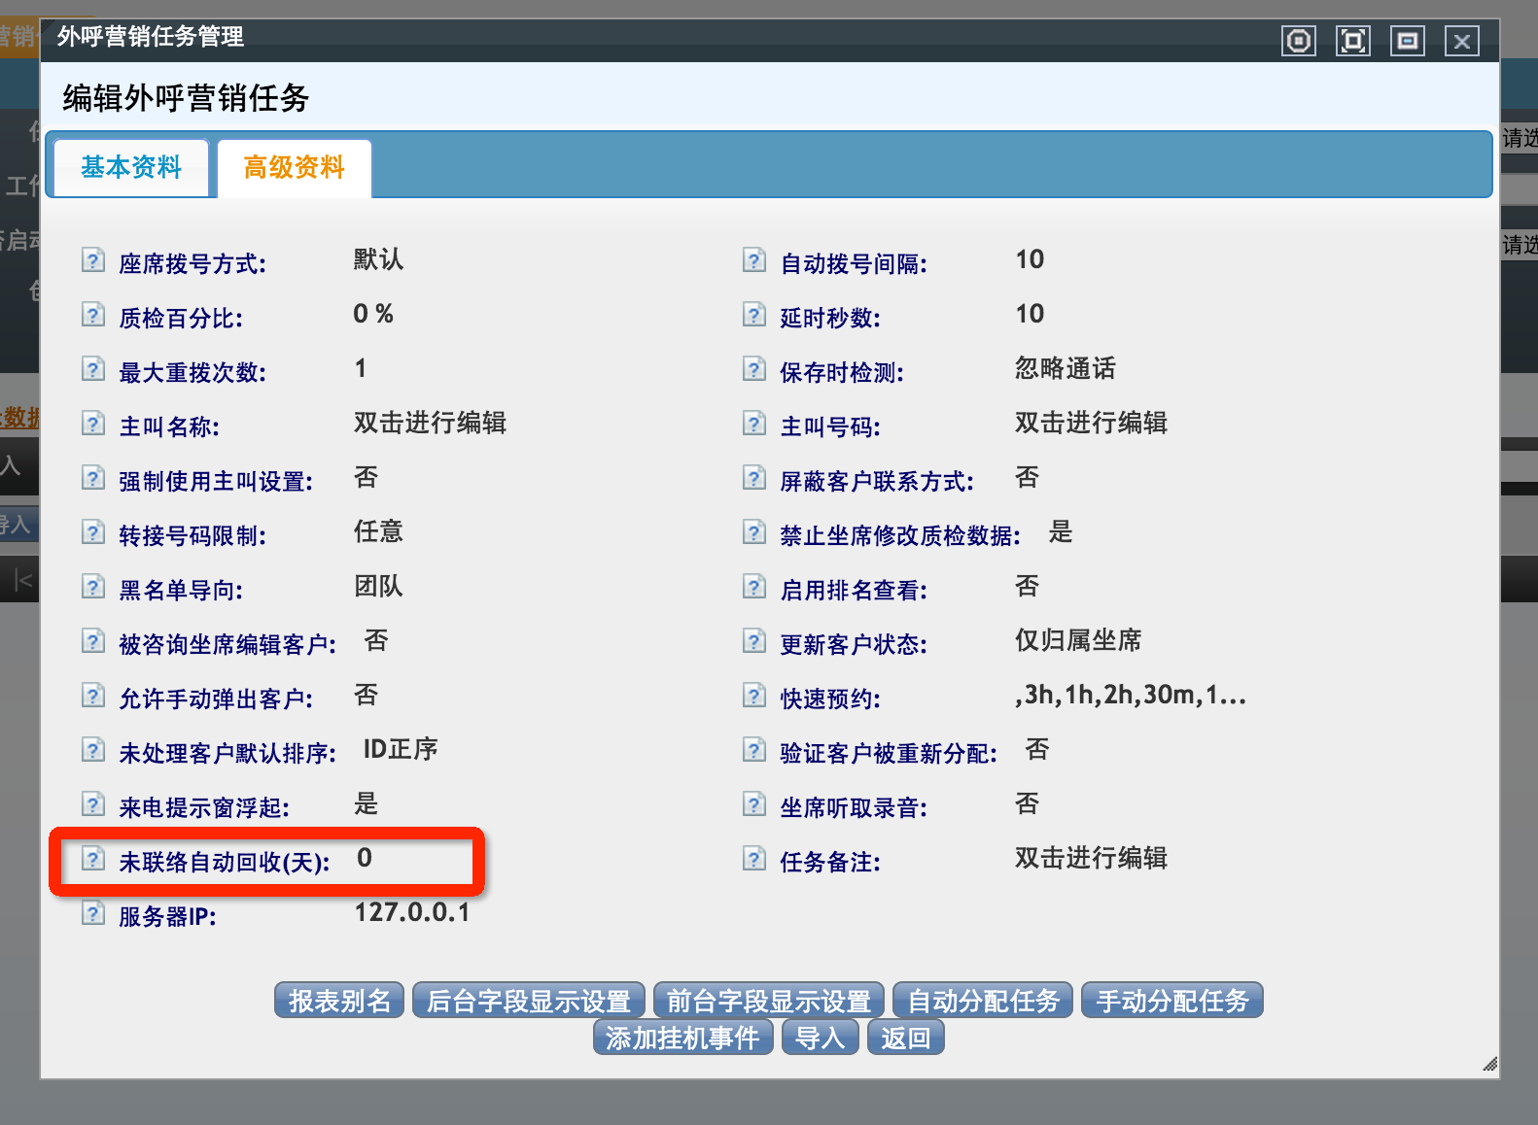Click the dialog resize grip corner

(x=1489, y=1065)
